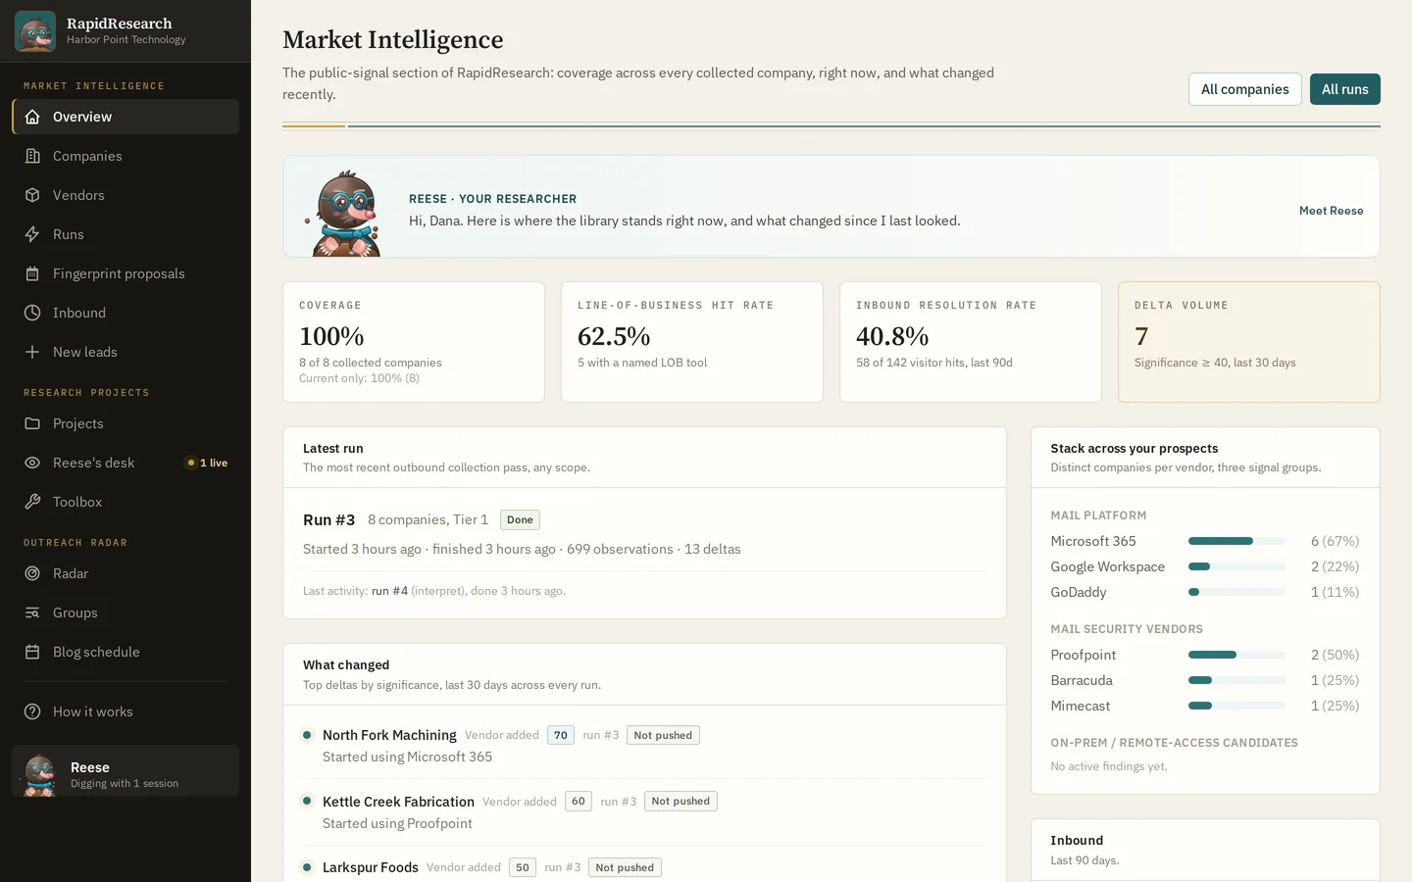1412x882 pixels.
Task: Click North Fork Machining's Not pushed badge
Action: click(x=663, y=735)
